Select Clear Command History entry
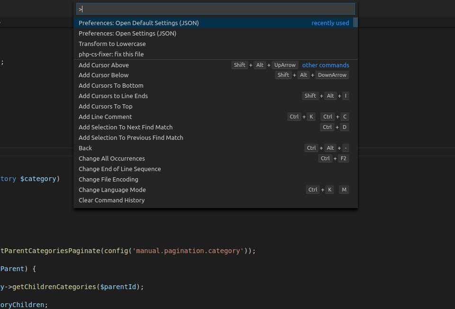The height and width of the screenshot is (309, 455). [x=112, y=200]
